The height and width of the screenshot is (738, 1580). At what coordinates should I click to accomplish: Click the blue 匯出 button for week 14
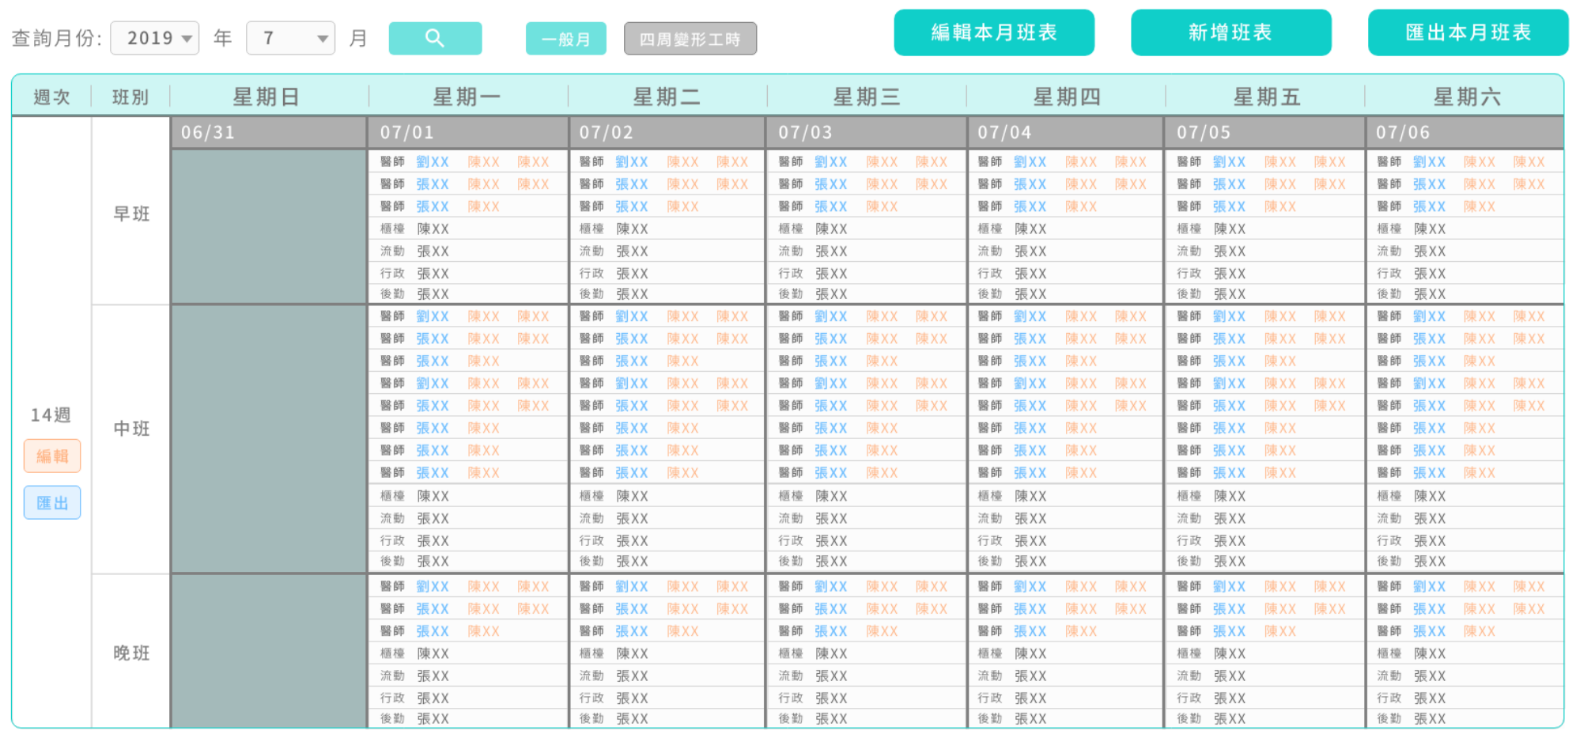click(52, 503)
